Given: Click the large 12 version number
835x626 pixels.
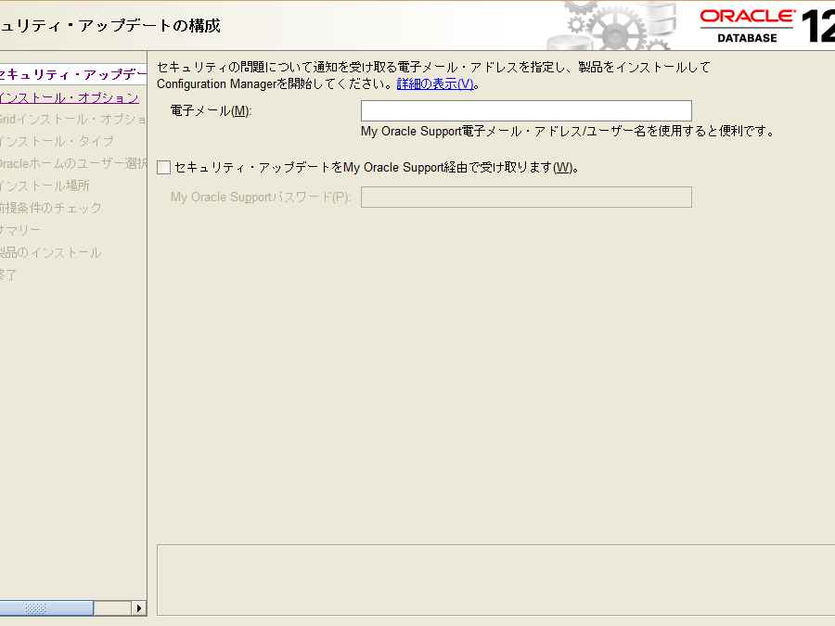Looking at the screenshot, I should pos(818,26).
